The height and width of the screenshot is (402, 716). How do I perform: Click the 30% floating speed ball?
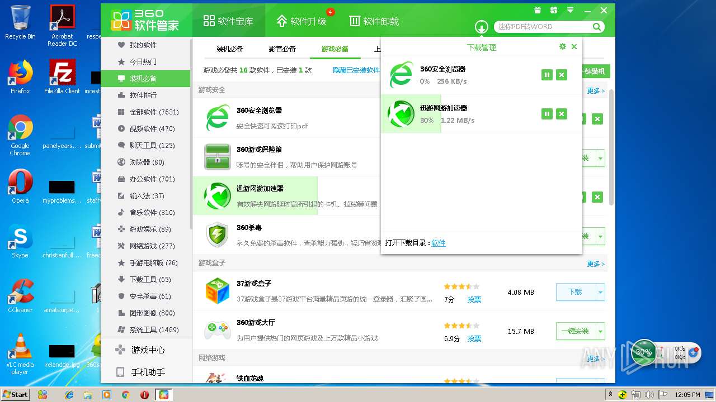point(644,352)
